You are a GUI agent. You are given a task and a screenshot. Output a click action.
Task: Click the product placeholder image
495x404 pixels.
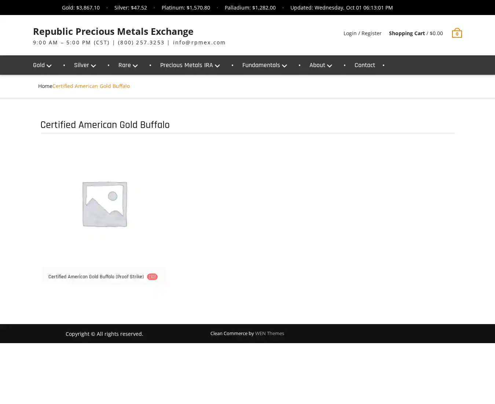point(104,204)
